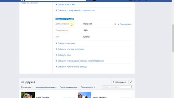This screenshot has width=174, height=98.
Task: Select the birth year value 1990 г
Action: coord(85,30)
